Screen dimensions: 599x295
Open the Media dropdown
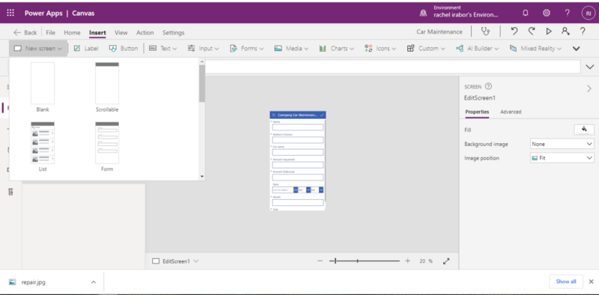tap(291, 49)
